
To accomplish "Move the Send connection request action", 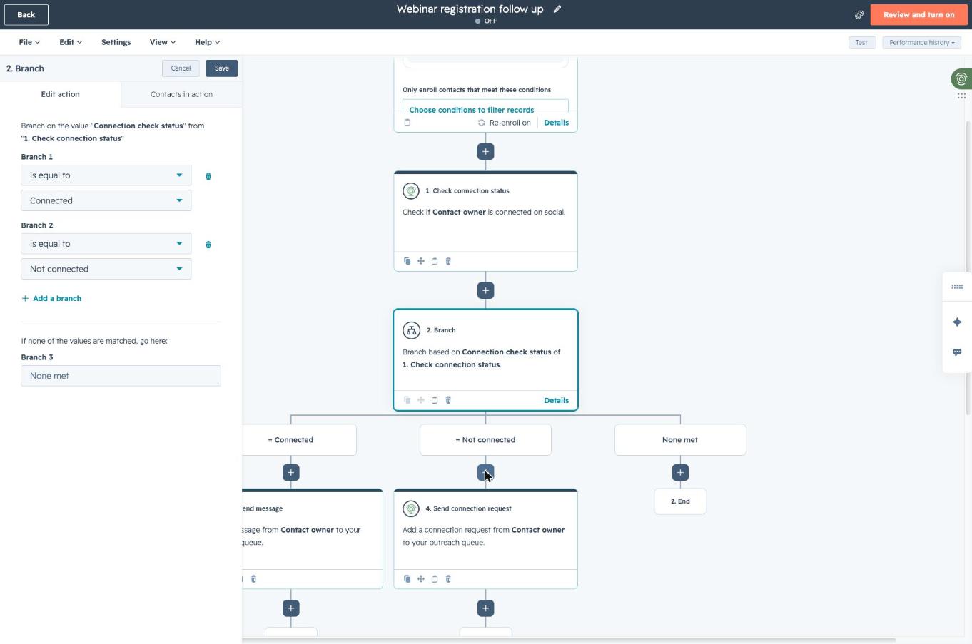I will (421, 579).
